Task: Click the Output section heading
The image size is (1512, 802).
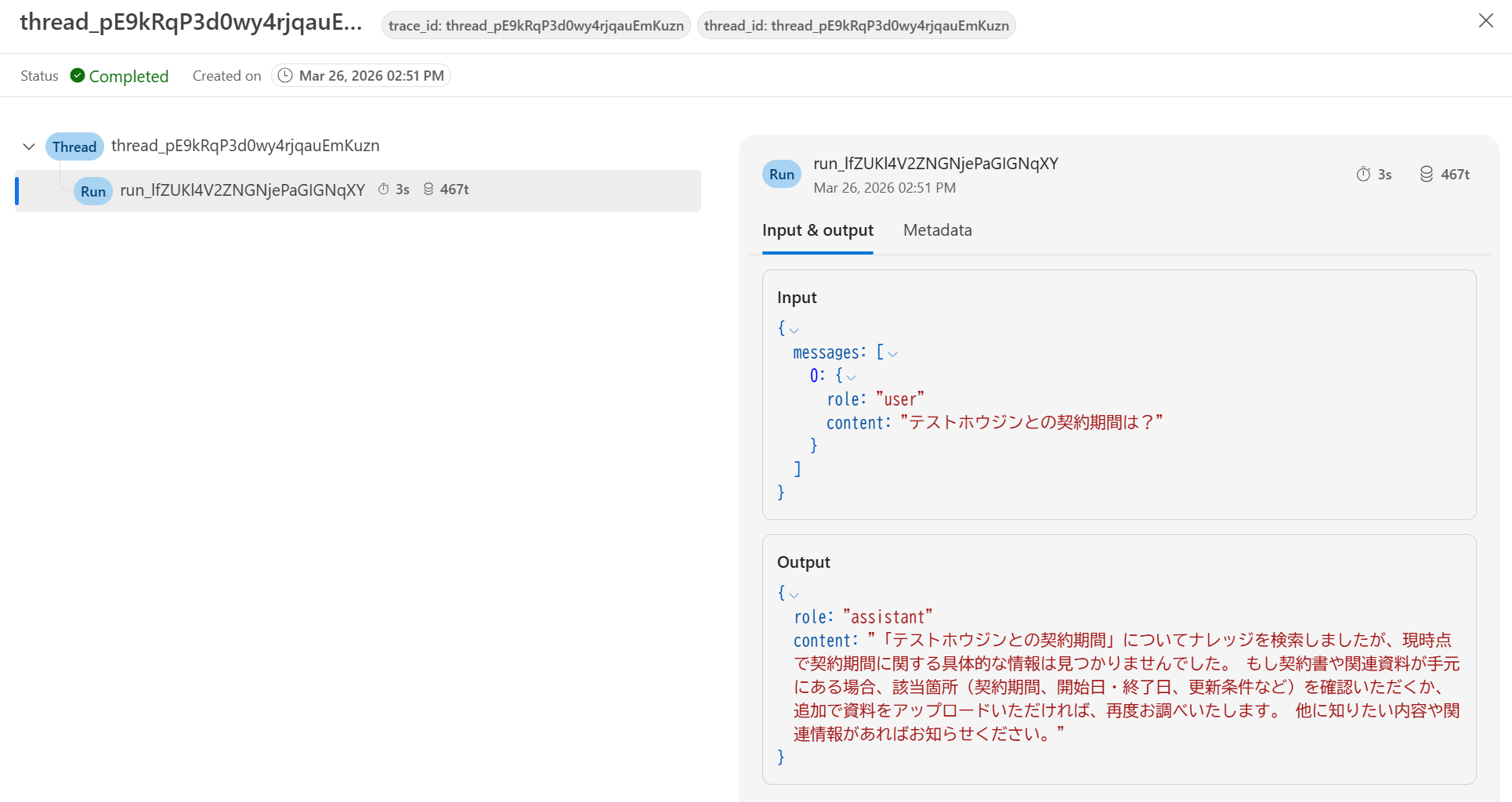Action: 803,562
